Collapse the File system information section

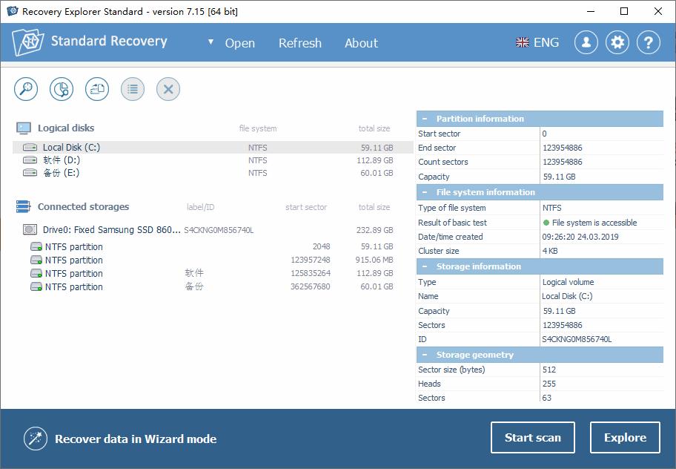(x=425, y=192)
